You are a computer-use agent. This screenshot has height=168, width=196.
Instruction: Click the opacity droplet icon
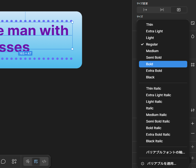pos(192,36)
